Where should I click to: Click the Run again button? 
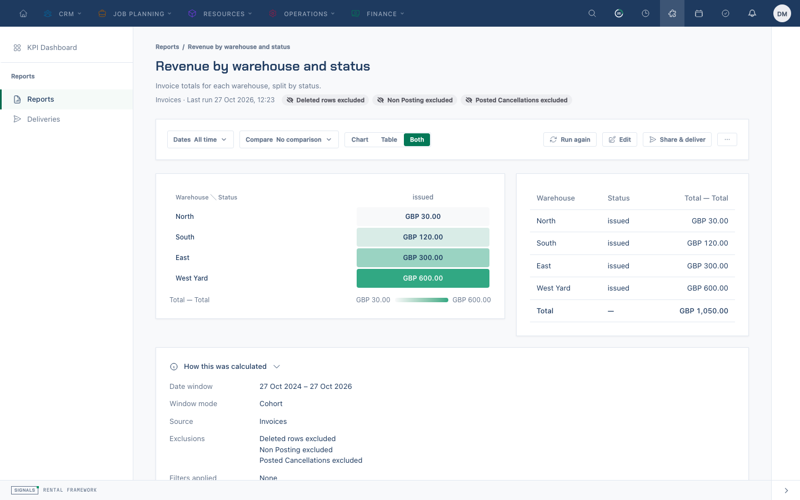(x=570, y=139)
